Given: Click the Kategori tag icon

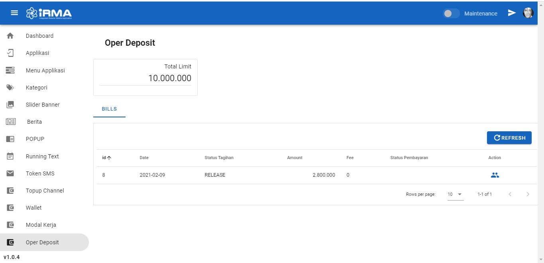Looking at the screenshot, I should point(10,88).
